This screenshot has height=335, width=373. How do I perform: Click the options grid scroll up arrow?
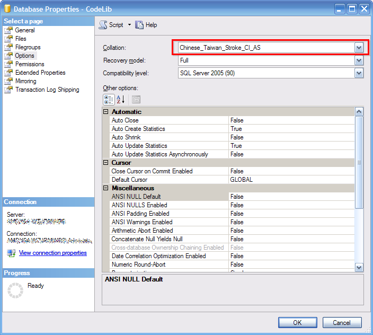359,111
